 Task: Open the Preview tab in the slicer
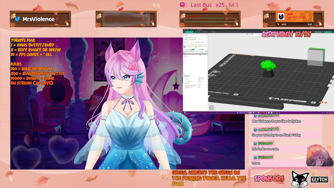click(197, 32)
